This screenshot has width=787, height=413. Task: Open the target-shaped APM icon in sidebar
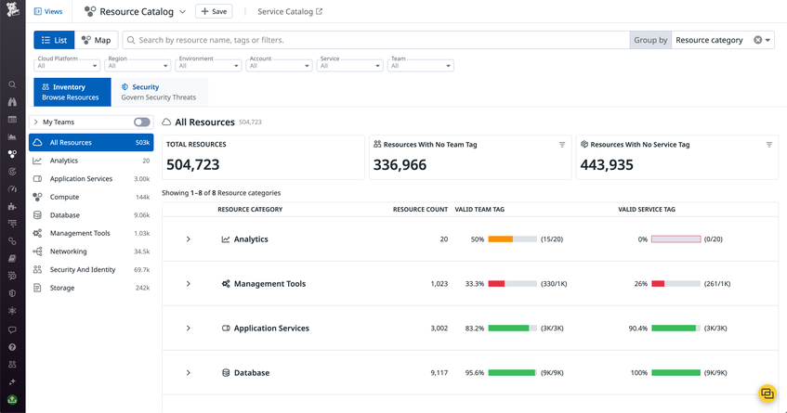(12, 172)
